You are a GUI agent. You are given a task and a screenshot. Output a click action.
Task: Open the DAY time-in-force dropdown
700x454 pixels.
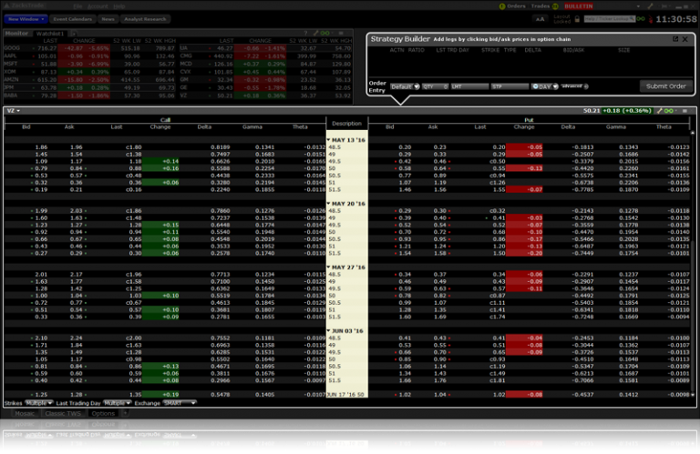(x=545, y=86)
